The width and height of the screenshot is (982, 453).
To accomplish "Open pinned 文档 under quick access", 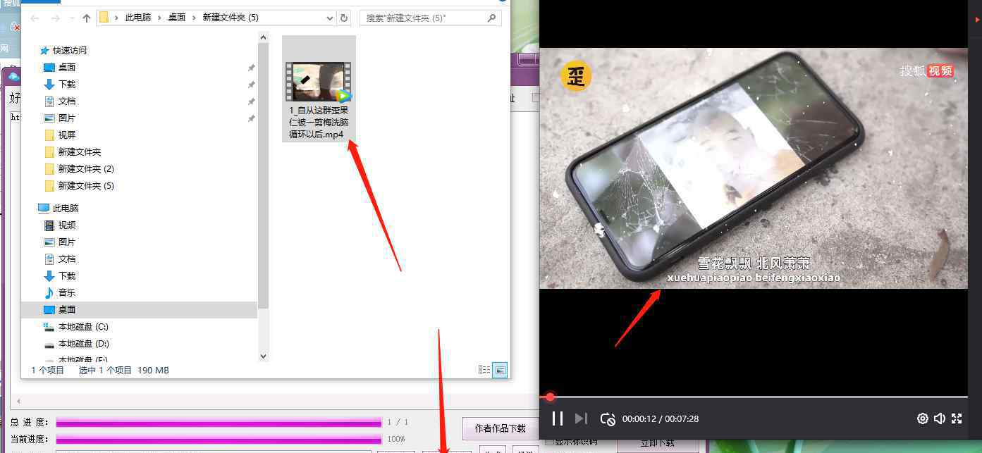I will [x=66, y=101].
